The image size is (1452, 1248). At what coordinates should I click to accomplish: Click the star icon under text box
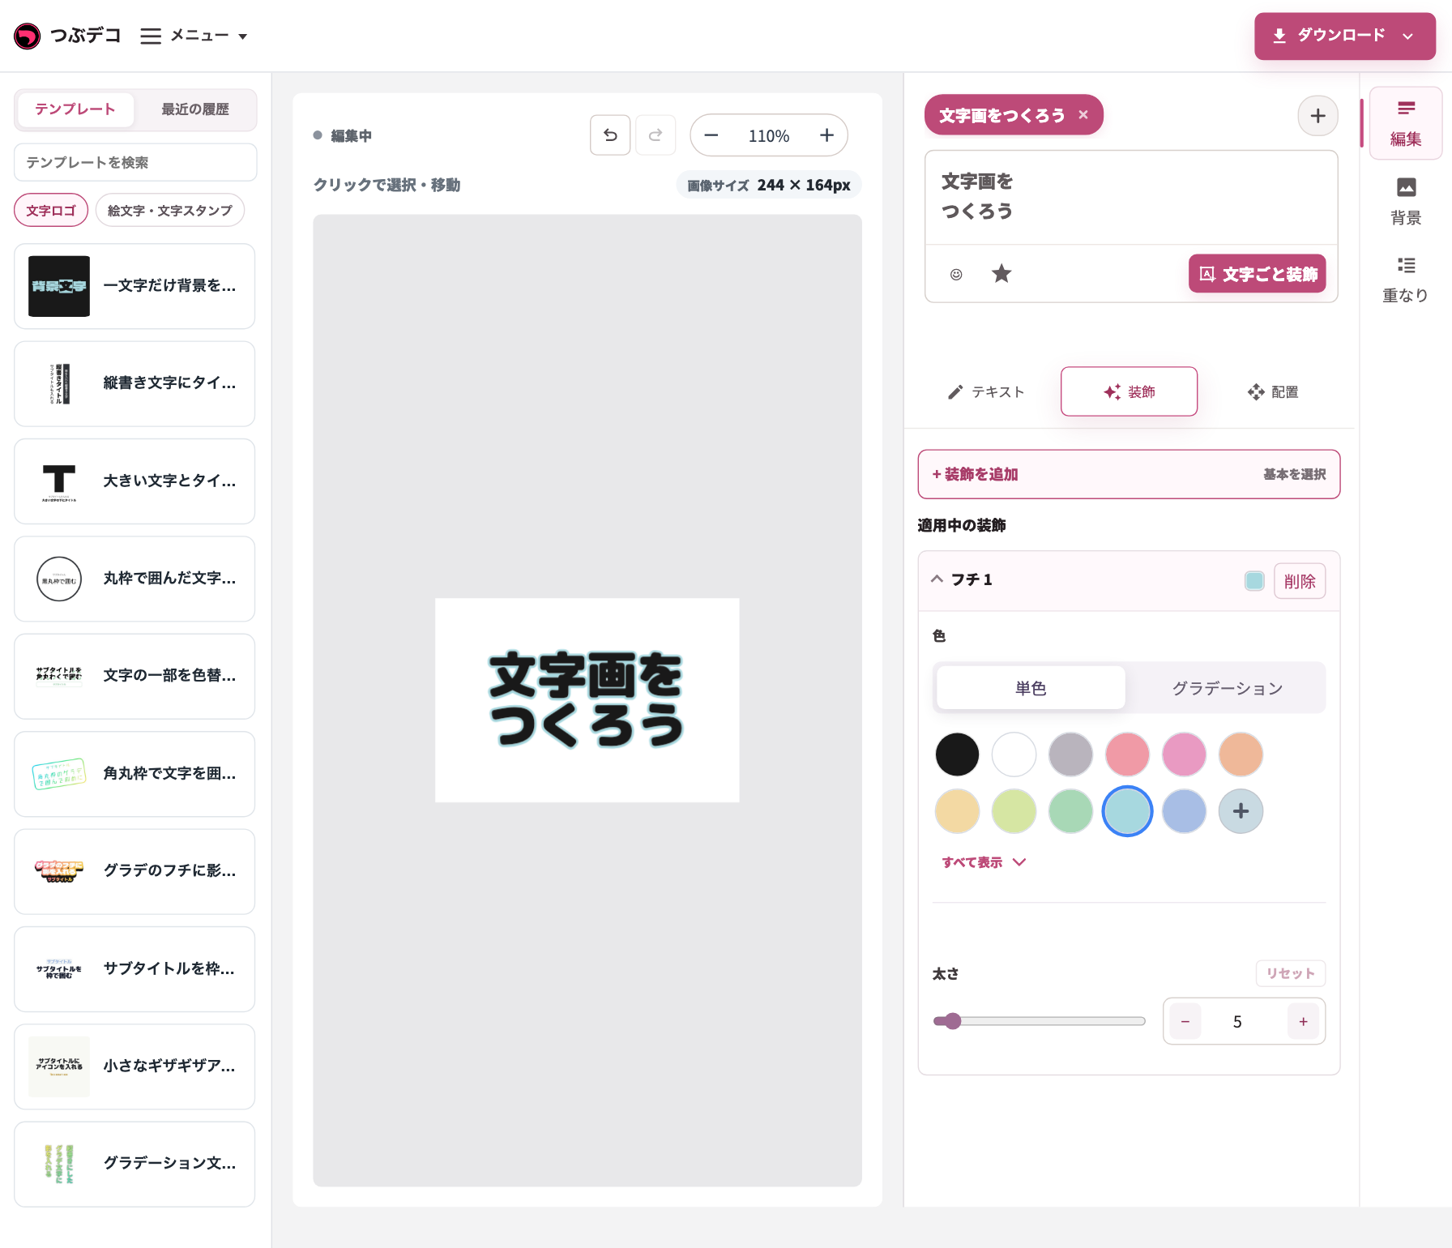(1001, 274)
